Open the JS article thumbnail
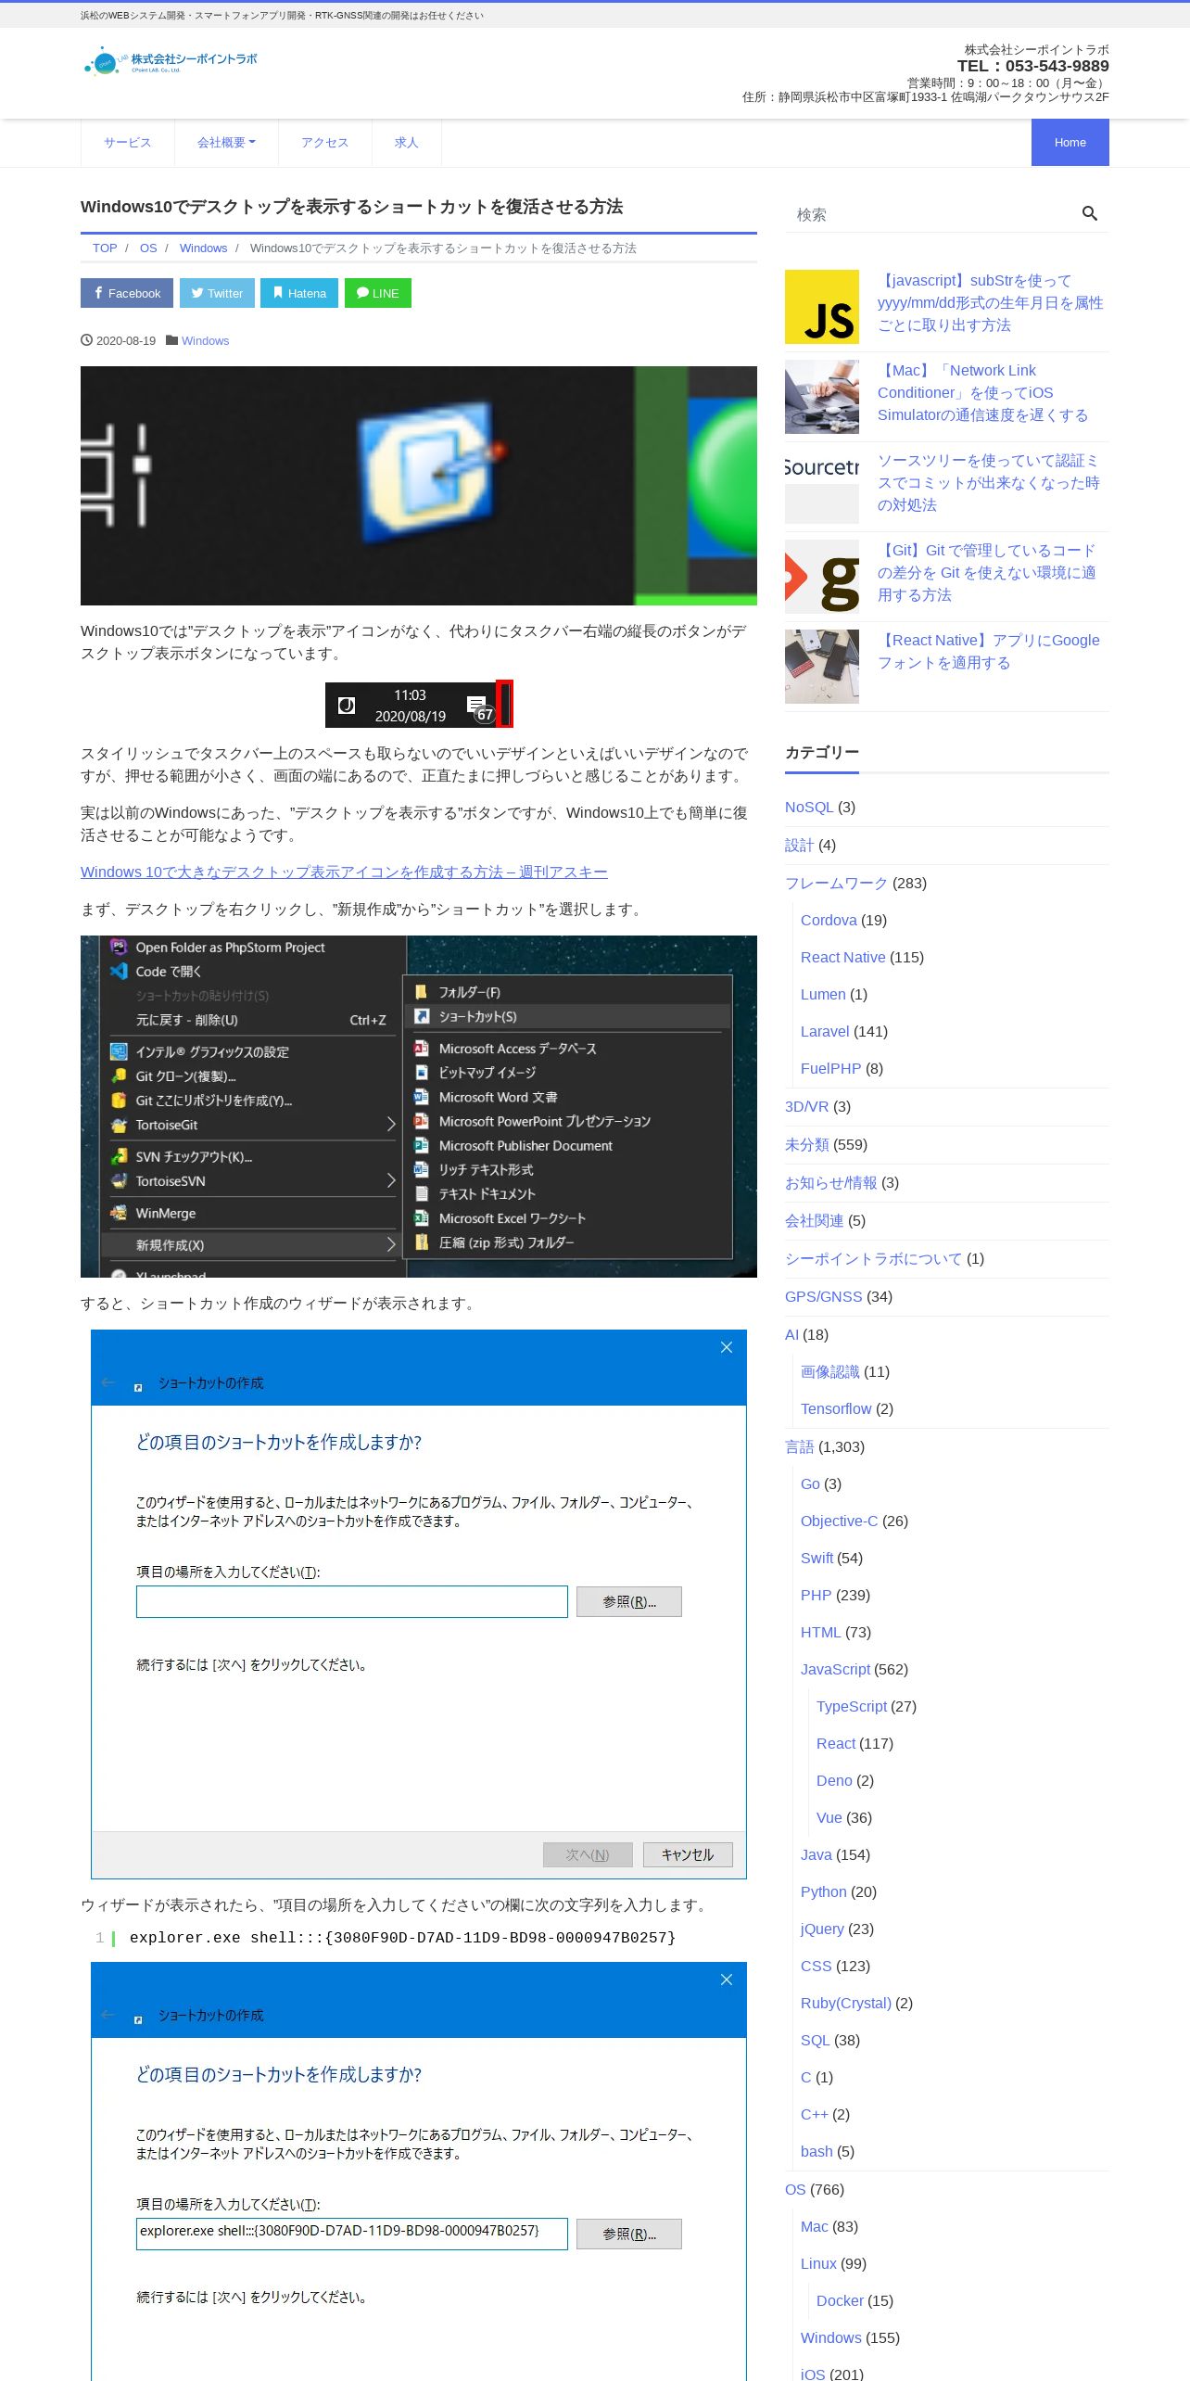 822,307
